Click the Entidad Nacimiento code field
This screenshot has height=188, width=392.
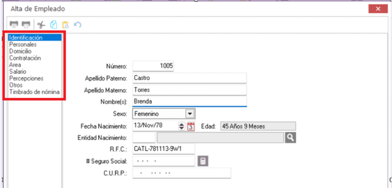click(144, 137)
